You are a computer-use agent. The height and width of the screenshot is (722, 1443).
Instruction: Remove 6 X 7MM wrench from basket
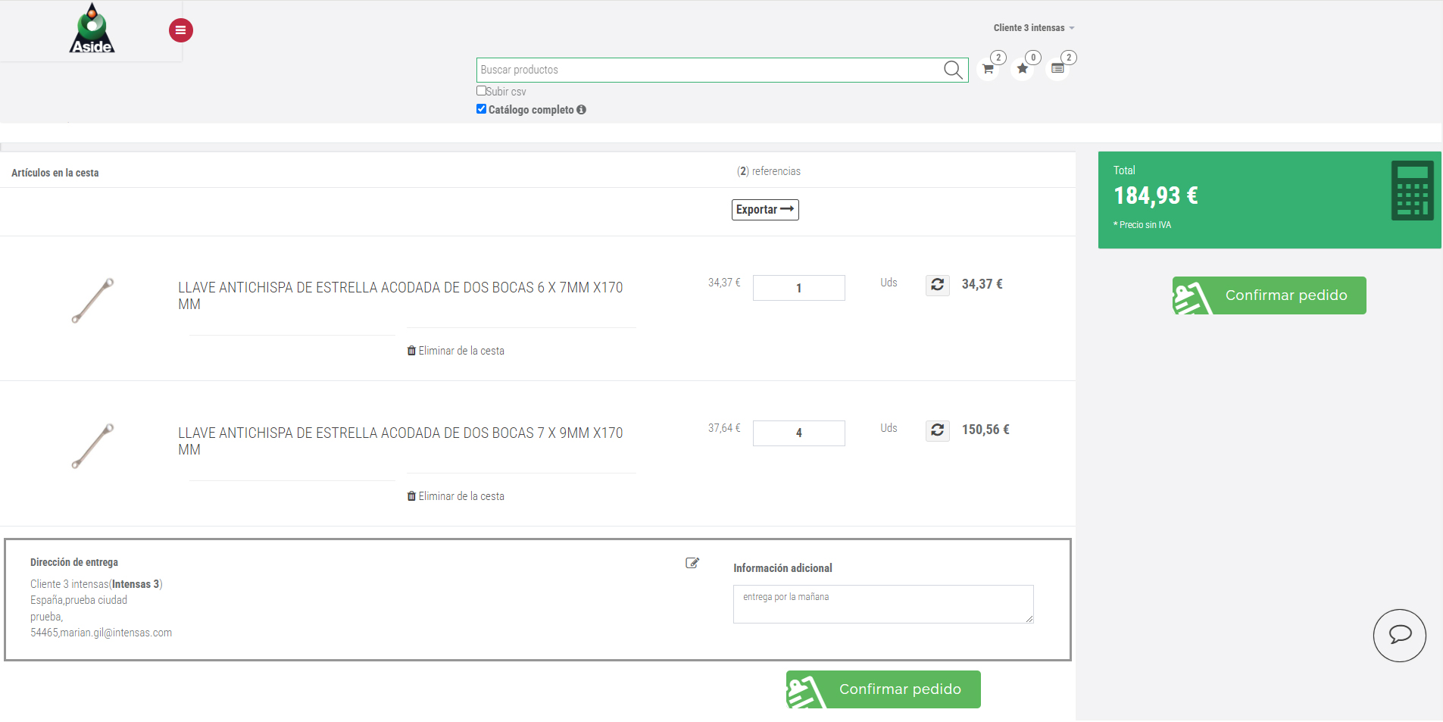(x=455, y=351)
